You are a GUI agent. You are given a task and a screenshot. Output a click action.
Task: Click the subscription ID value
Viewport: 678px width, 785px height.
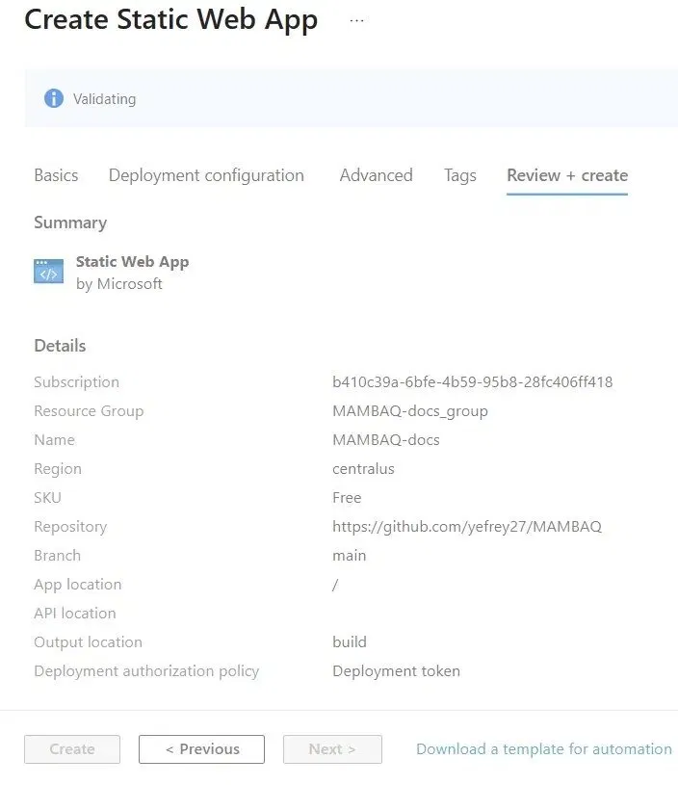click(472, 382)
